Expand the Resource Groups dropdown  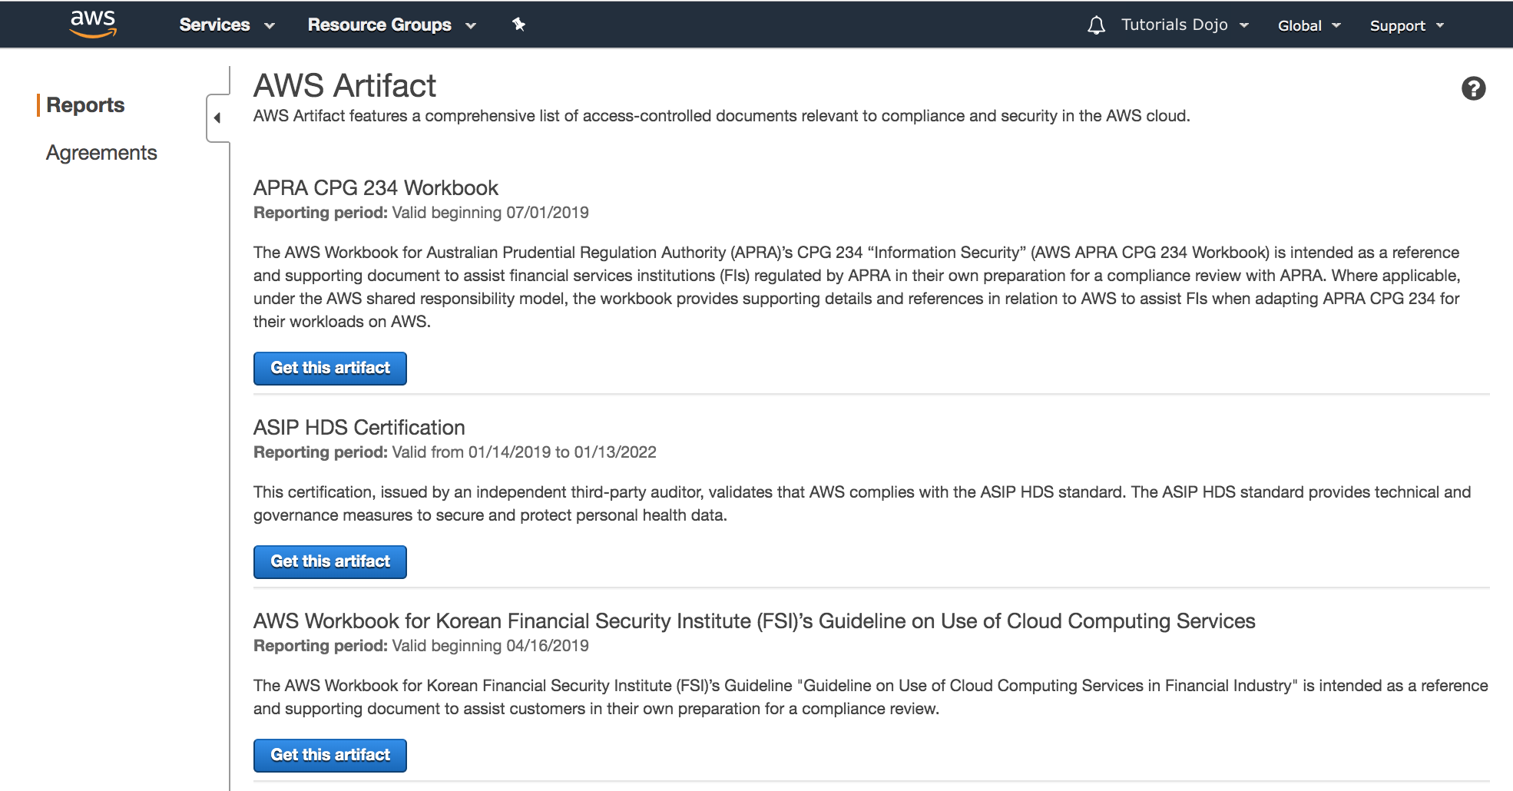coord(392,25)
